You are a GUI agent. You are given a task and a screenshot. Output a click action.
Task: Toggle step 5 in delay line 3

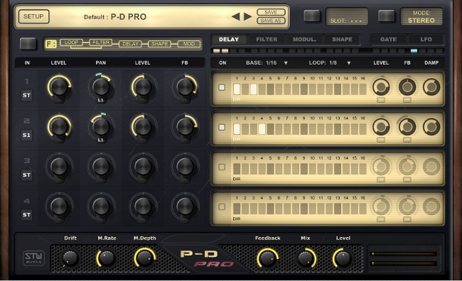tap(270, 169)
